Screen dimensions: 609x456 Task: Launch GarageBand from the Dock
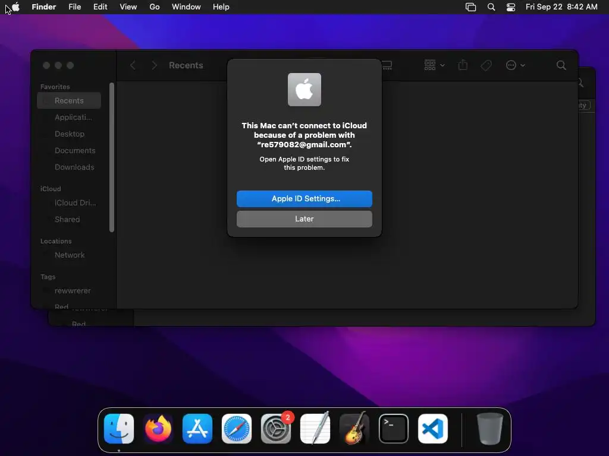(354, 428)
